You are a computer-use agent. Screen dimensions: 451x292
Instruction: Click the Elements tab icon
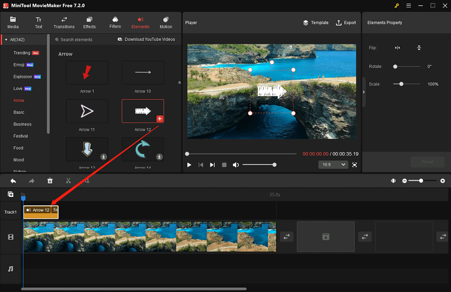pos(140,19)
